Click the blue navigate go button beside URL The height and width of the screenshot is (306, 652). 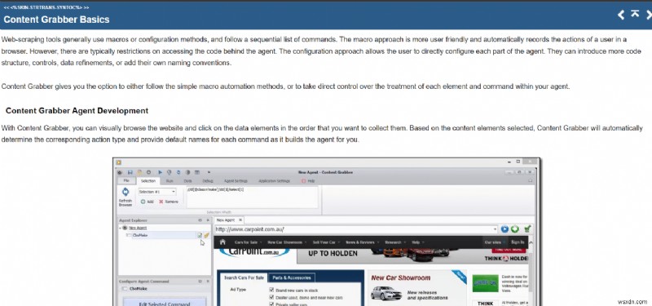point(504,229)
